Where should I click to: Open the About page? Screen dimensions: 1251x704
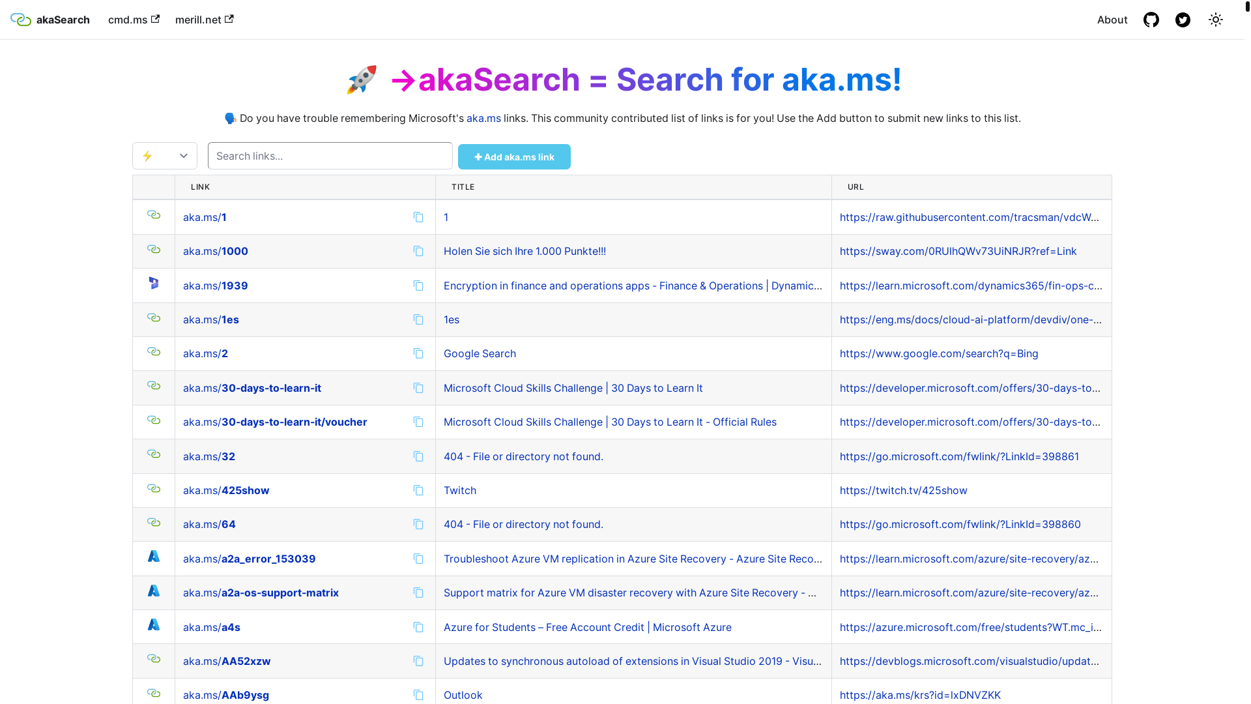point(1112,20)
